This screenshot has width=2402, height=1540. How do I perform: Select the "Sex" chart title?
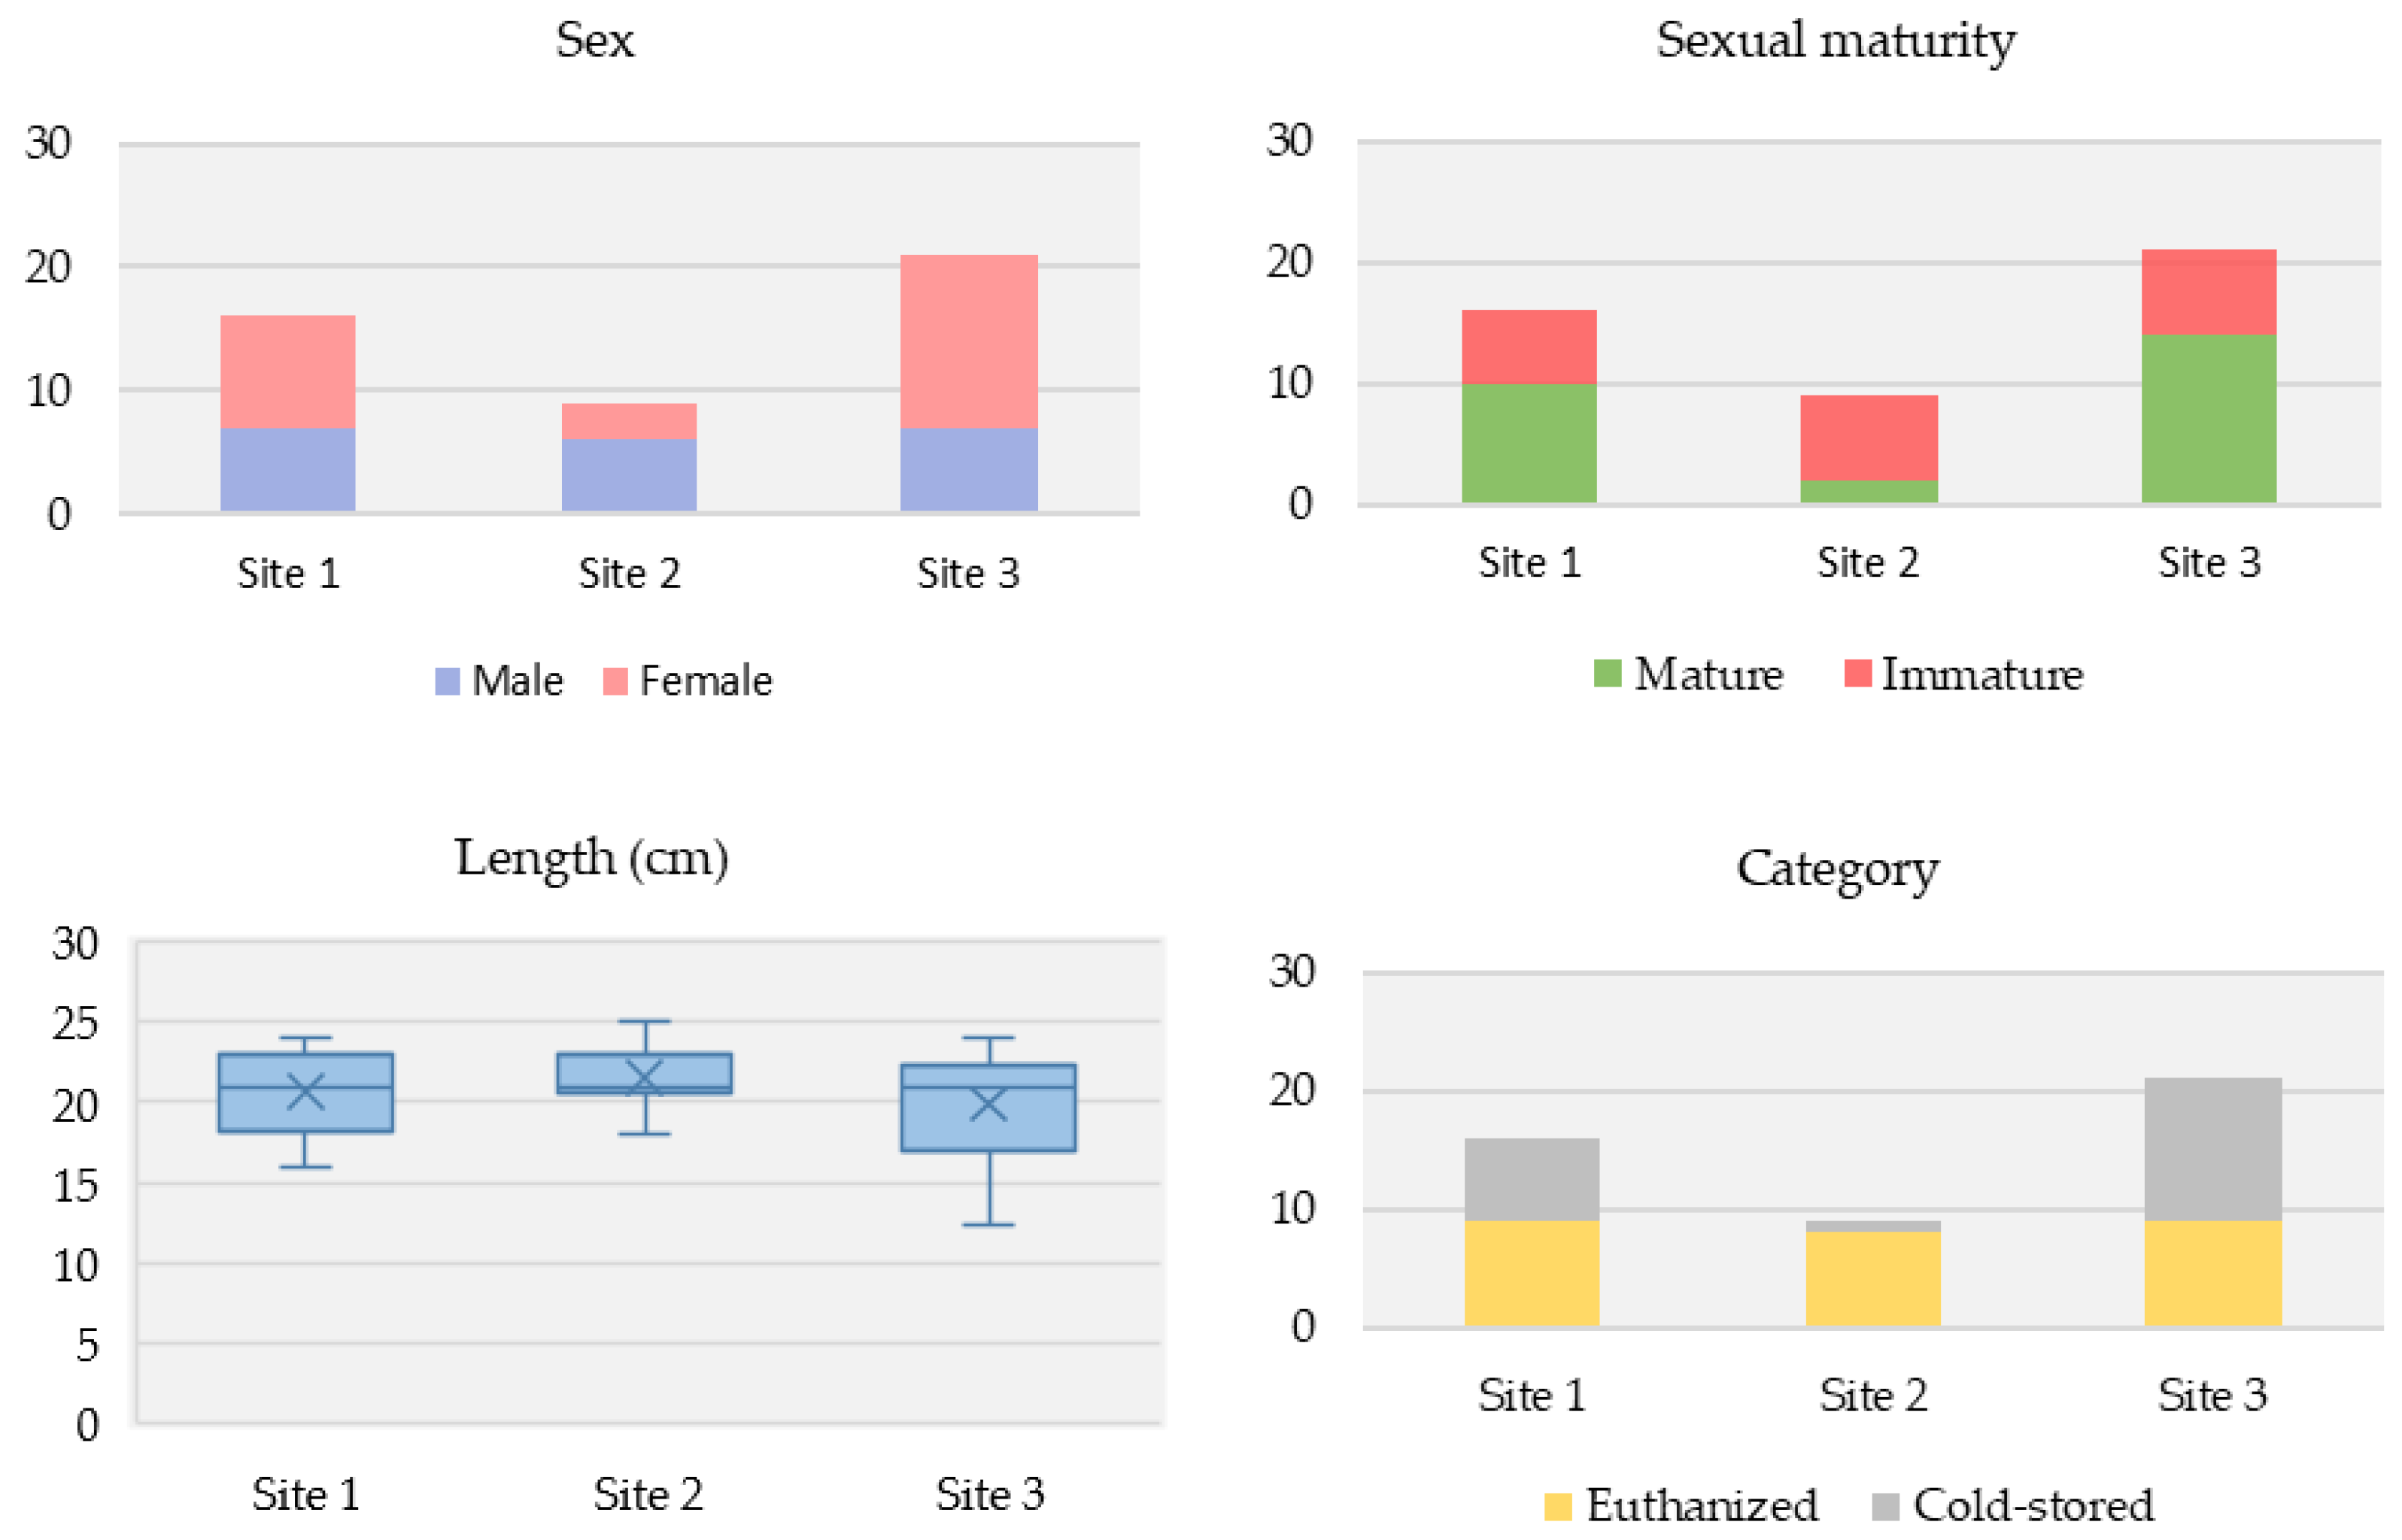point(594,41)
